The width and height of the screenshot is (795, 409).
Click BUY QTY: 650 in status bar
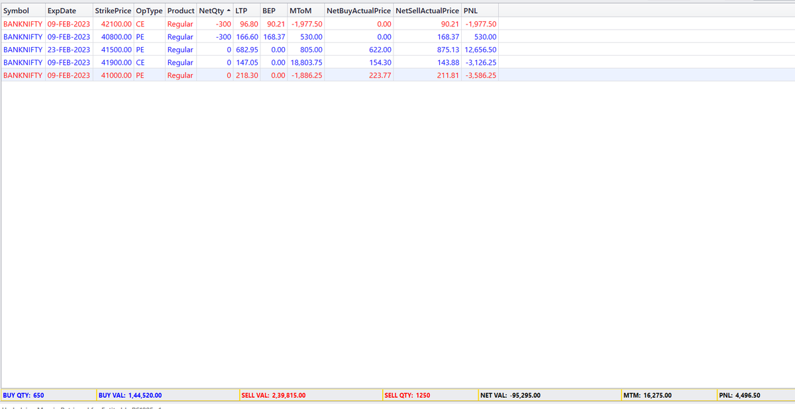coord(24,396)
